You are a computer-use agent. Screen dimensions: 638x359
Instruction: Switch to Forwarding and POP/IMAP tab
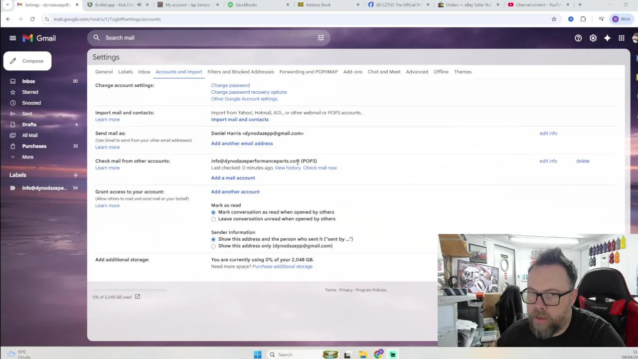(x=309, y=72)
